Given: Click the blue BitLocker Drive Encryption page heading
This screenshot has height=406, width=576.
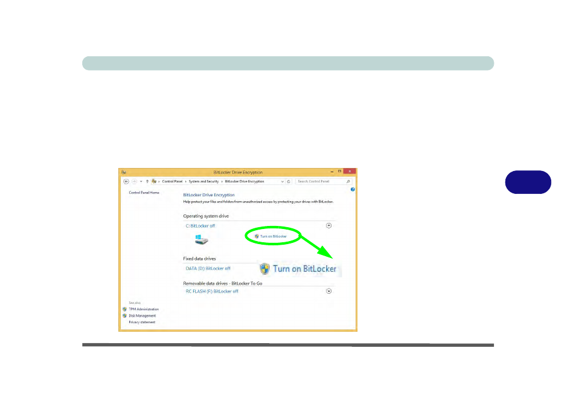Looking at the screenshot, I should [209, 195].
